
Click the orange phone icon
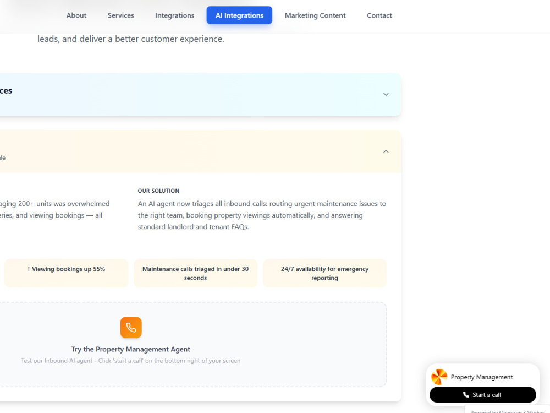(x=131, y=327)
